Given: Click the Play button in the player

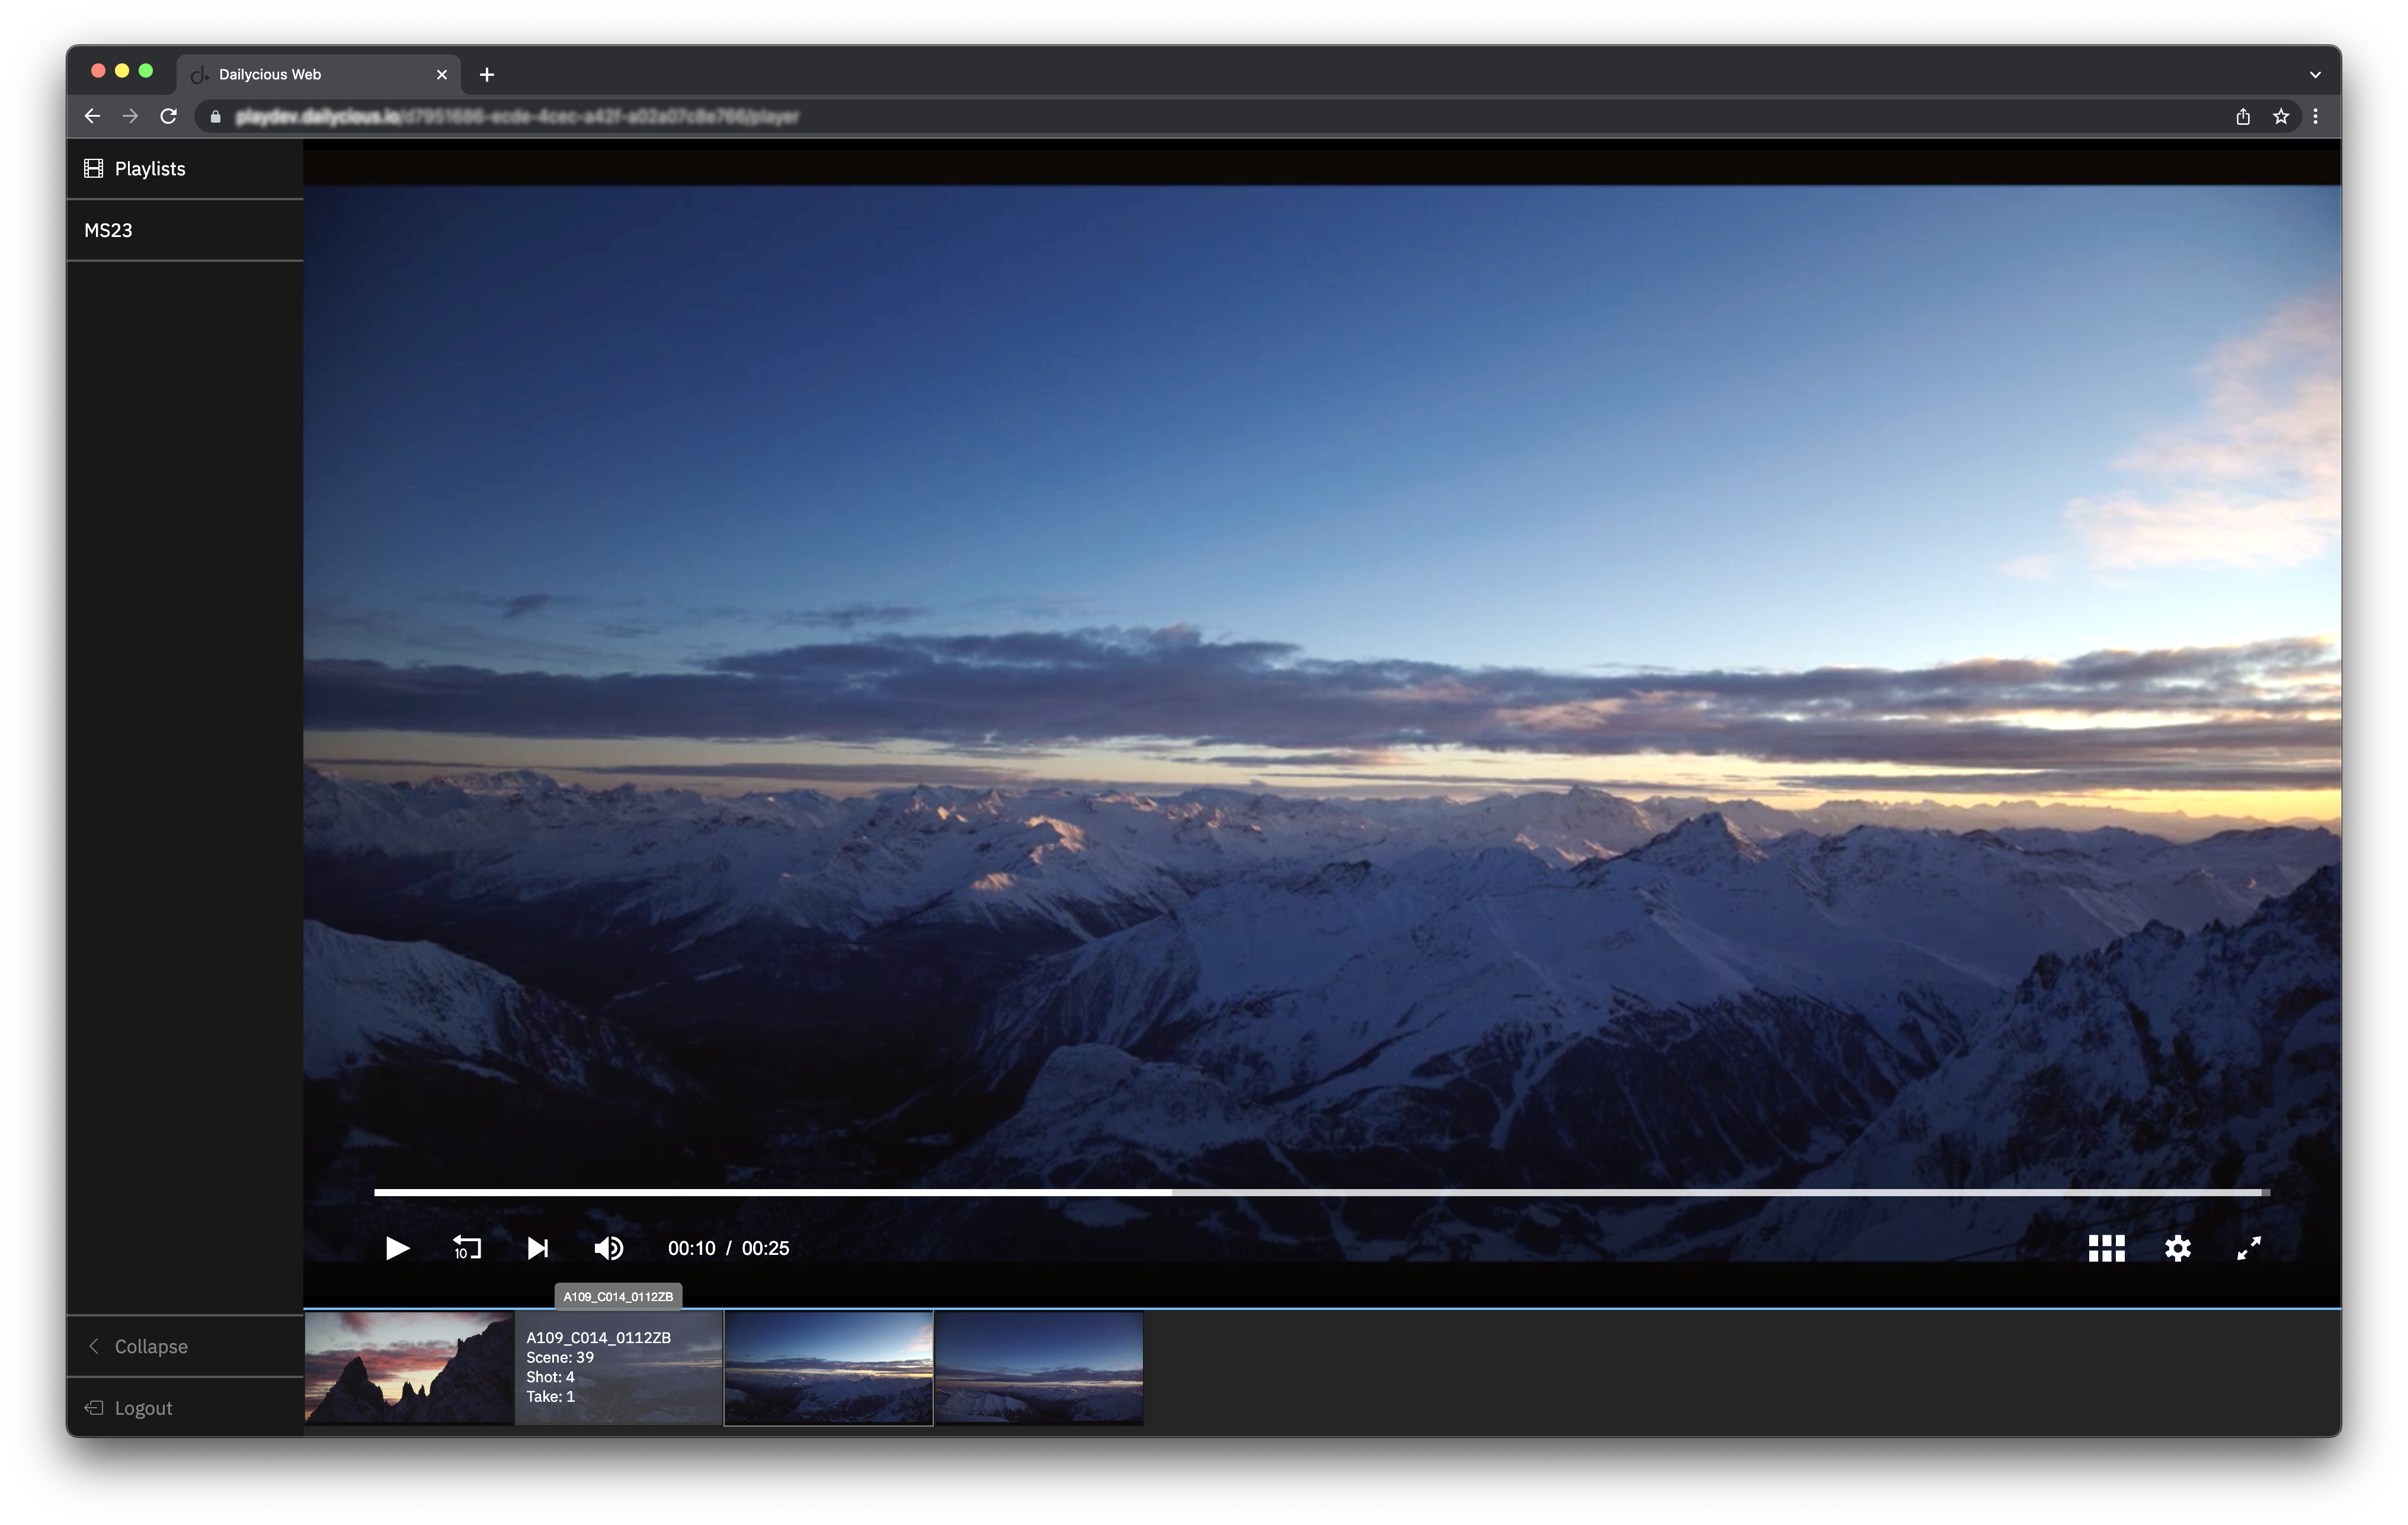Looking at the screenshot, I should (x=397, y=1248).
